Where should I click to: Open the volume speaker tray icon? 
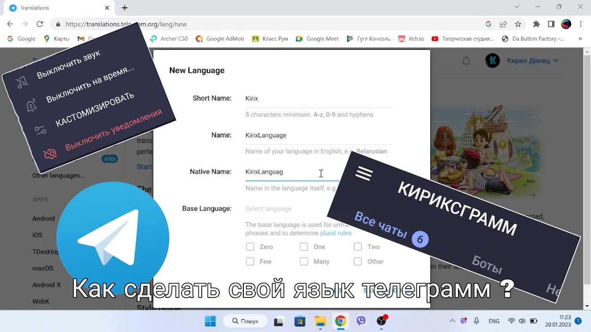point(522,321)
